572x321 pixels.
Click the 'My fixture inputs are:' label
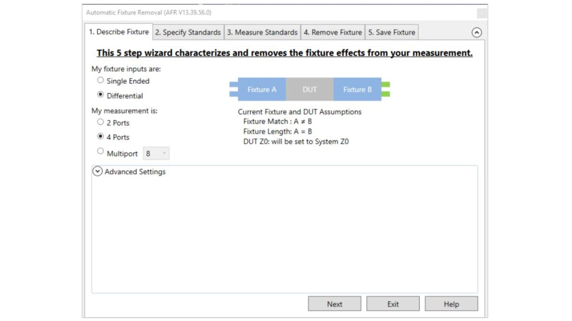pyautogui.click(x=126, y=69)
